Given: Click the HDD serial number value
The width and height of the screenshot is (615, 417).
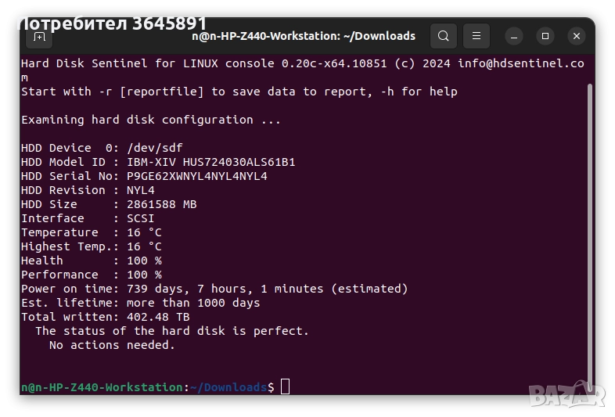Looking at the screenshot, I should click(196, 176).
